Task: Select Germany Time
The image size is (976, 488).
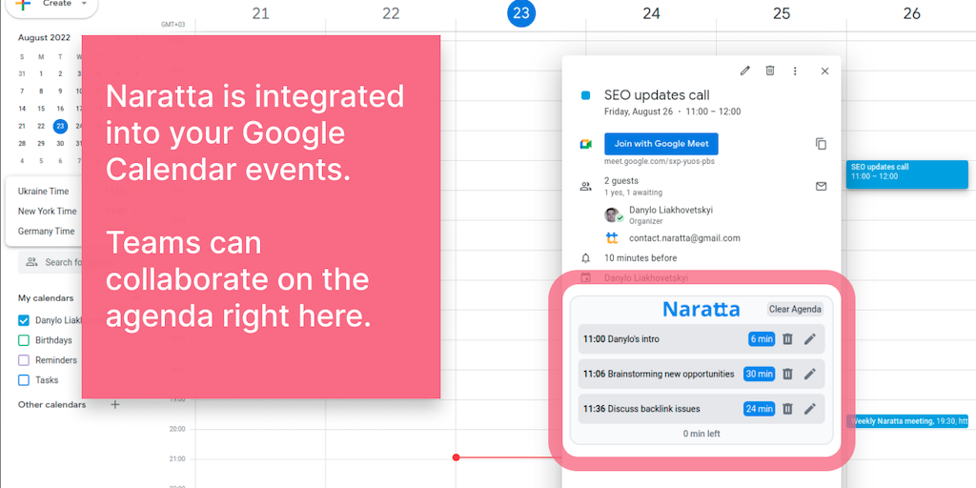Action: [x=46, y=231]
